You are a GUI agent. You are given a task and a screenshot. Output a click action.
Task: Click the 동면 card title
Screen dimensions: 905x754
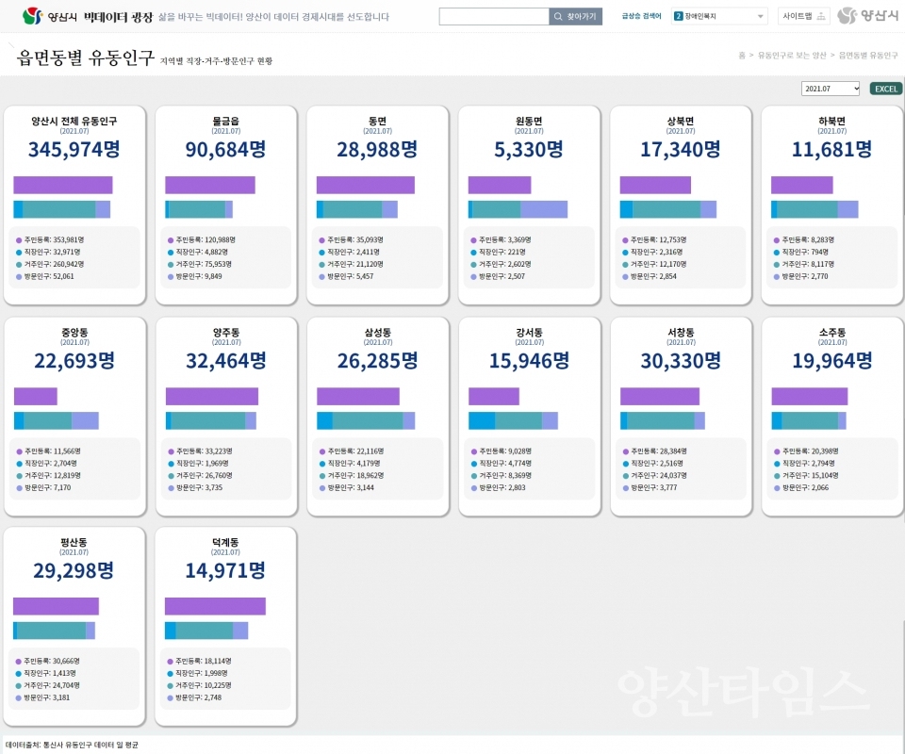point(377,122)
